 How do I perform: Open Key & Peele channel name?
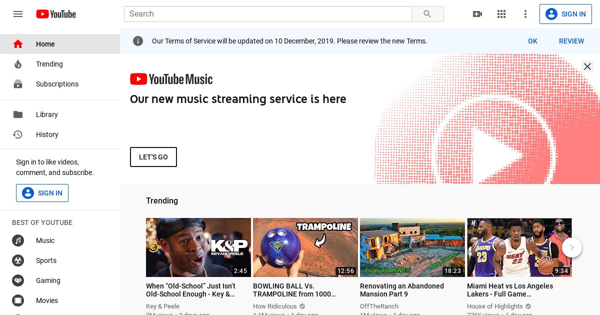tap(162, 306)
